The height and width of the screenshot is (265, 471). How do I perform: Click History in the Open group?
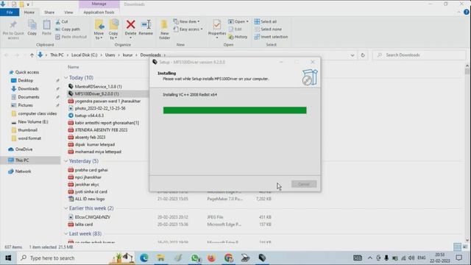click(238, 37)
